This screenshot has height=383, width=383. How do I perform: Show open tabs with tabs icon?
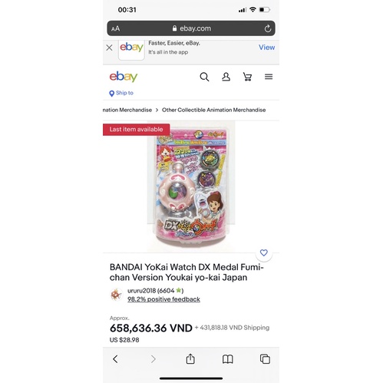[265, 358]
